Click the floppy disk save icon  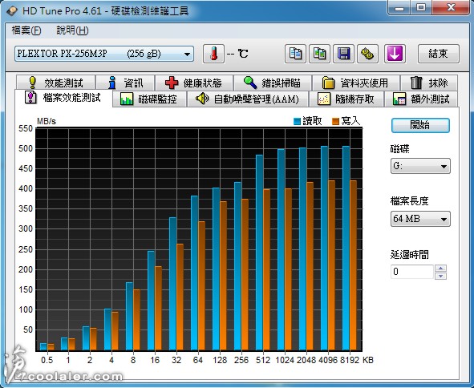(x=343, y=54)
